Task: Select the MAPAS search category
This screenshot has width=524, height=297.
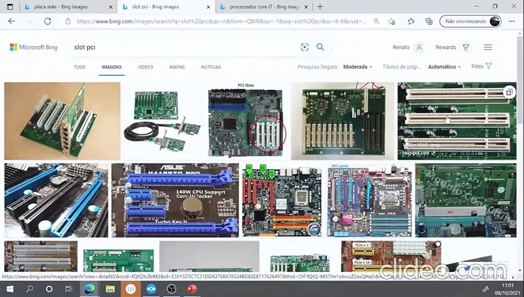Action: [x=177, y=67]
